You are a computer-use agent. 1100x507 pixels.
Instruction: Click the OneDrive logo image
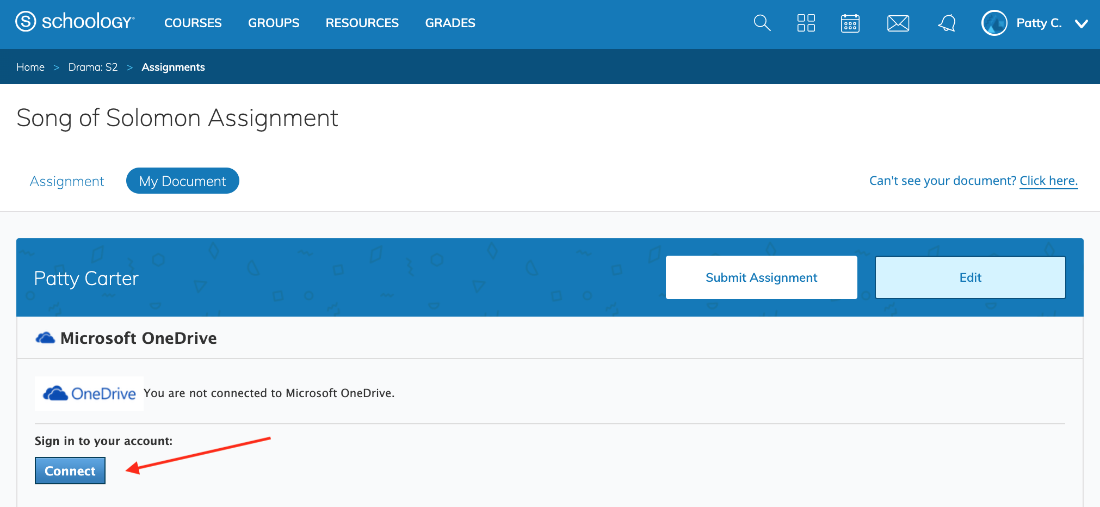(x=89, y=393)
